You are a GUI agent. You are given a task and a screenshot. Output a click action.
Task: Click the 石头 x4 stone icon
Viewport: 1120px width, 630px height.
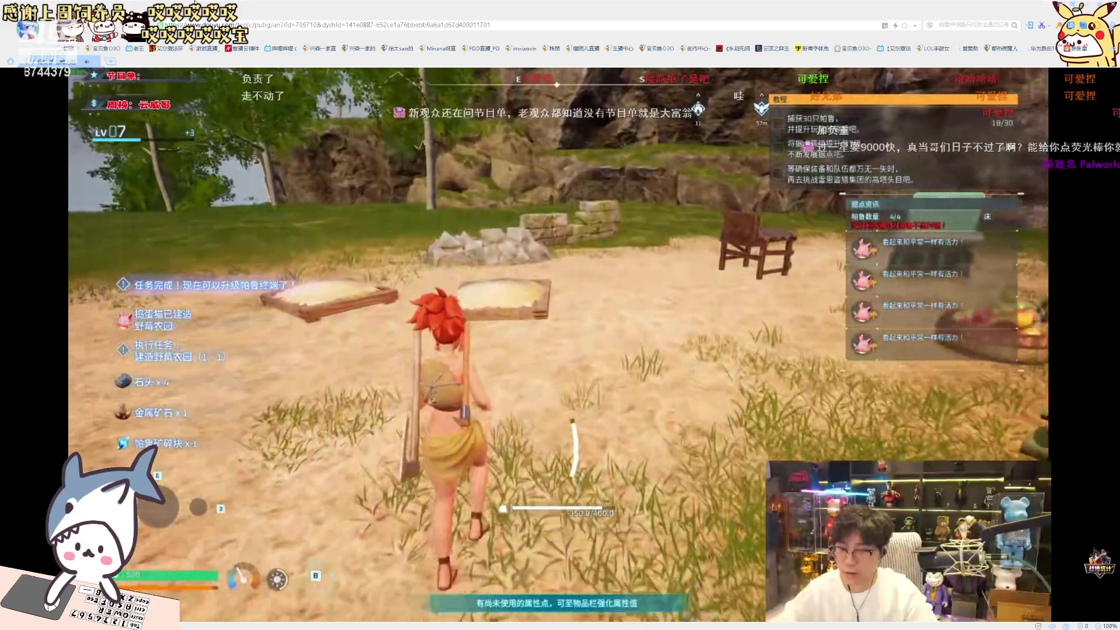(x=123, y=381)
